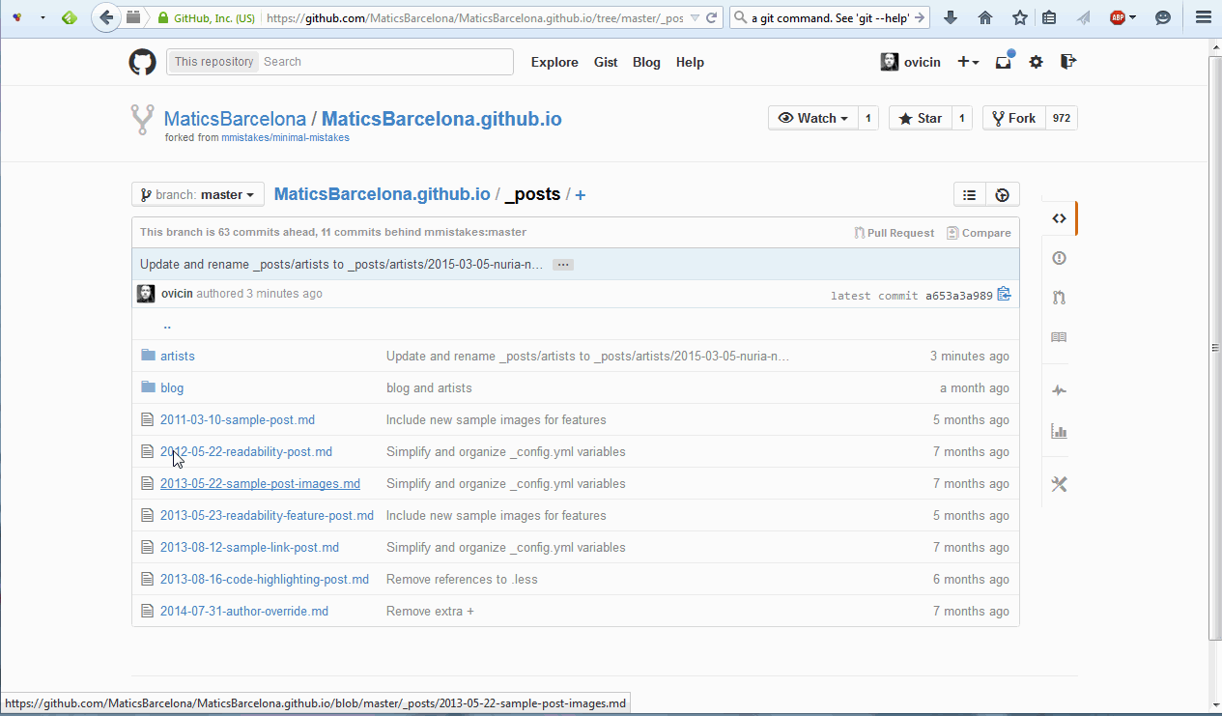
Task: Open account settings gear icon
Action: [x=1036, y=62]
